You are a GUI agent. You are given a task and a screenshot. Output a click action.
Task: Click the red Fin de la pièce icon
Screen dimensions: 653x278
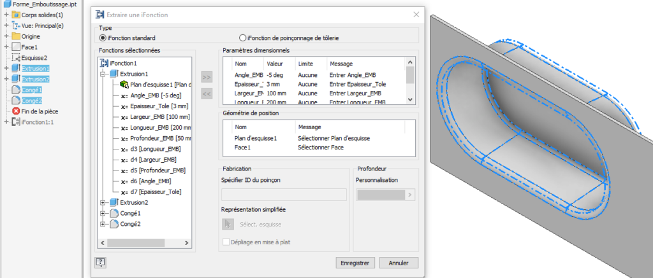click(16, 111)
